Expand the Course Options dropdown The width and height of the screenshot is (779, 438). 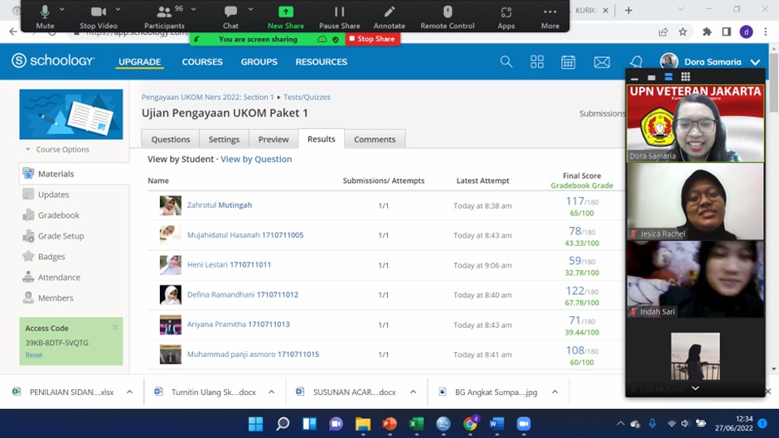point(58,150)
